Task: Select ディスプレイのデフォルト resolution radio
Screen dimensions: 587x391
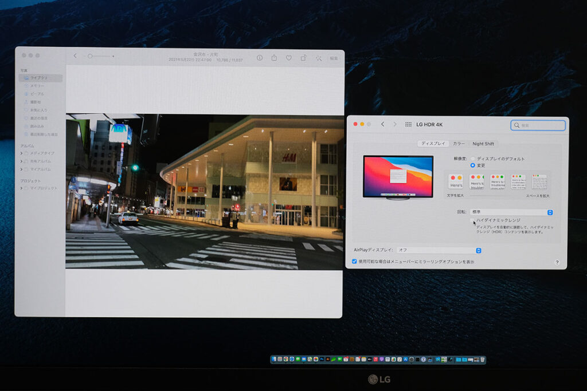Action: 473,159
